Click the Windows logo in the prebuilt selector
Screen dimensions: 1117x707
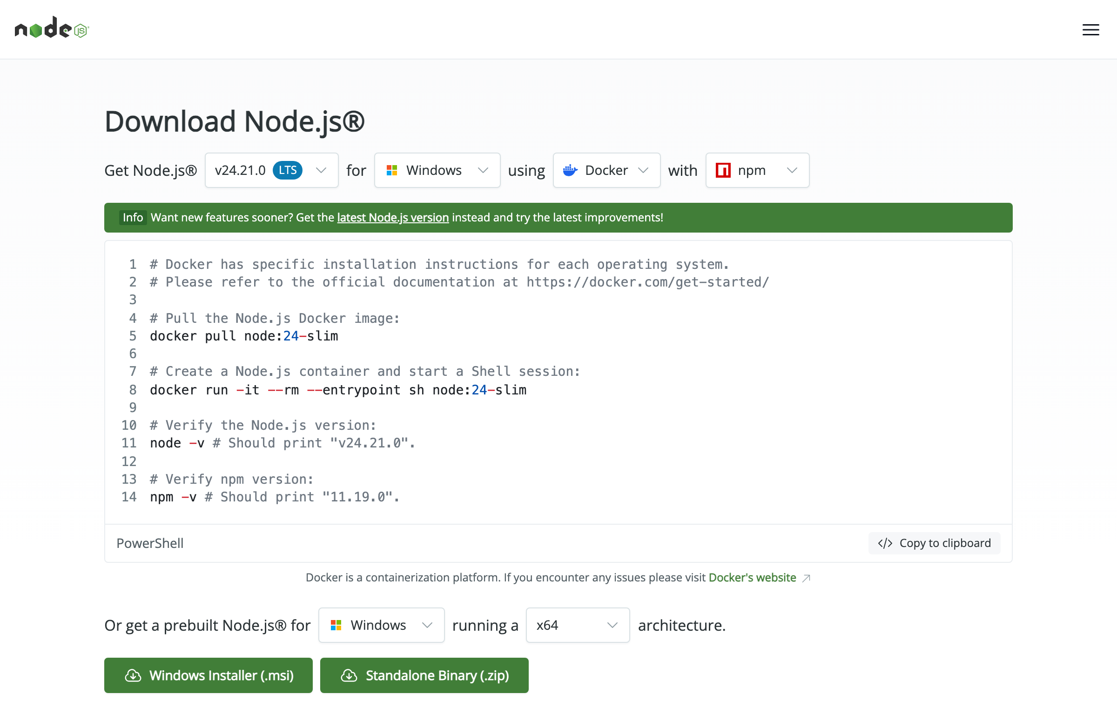(x=336, y=625)
